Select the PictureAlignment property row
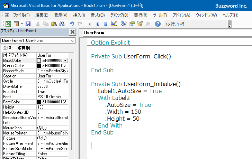Image resolution: width=252 pixels, height=159 pixels. pyautogui.click(x=36, y=143)
